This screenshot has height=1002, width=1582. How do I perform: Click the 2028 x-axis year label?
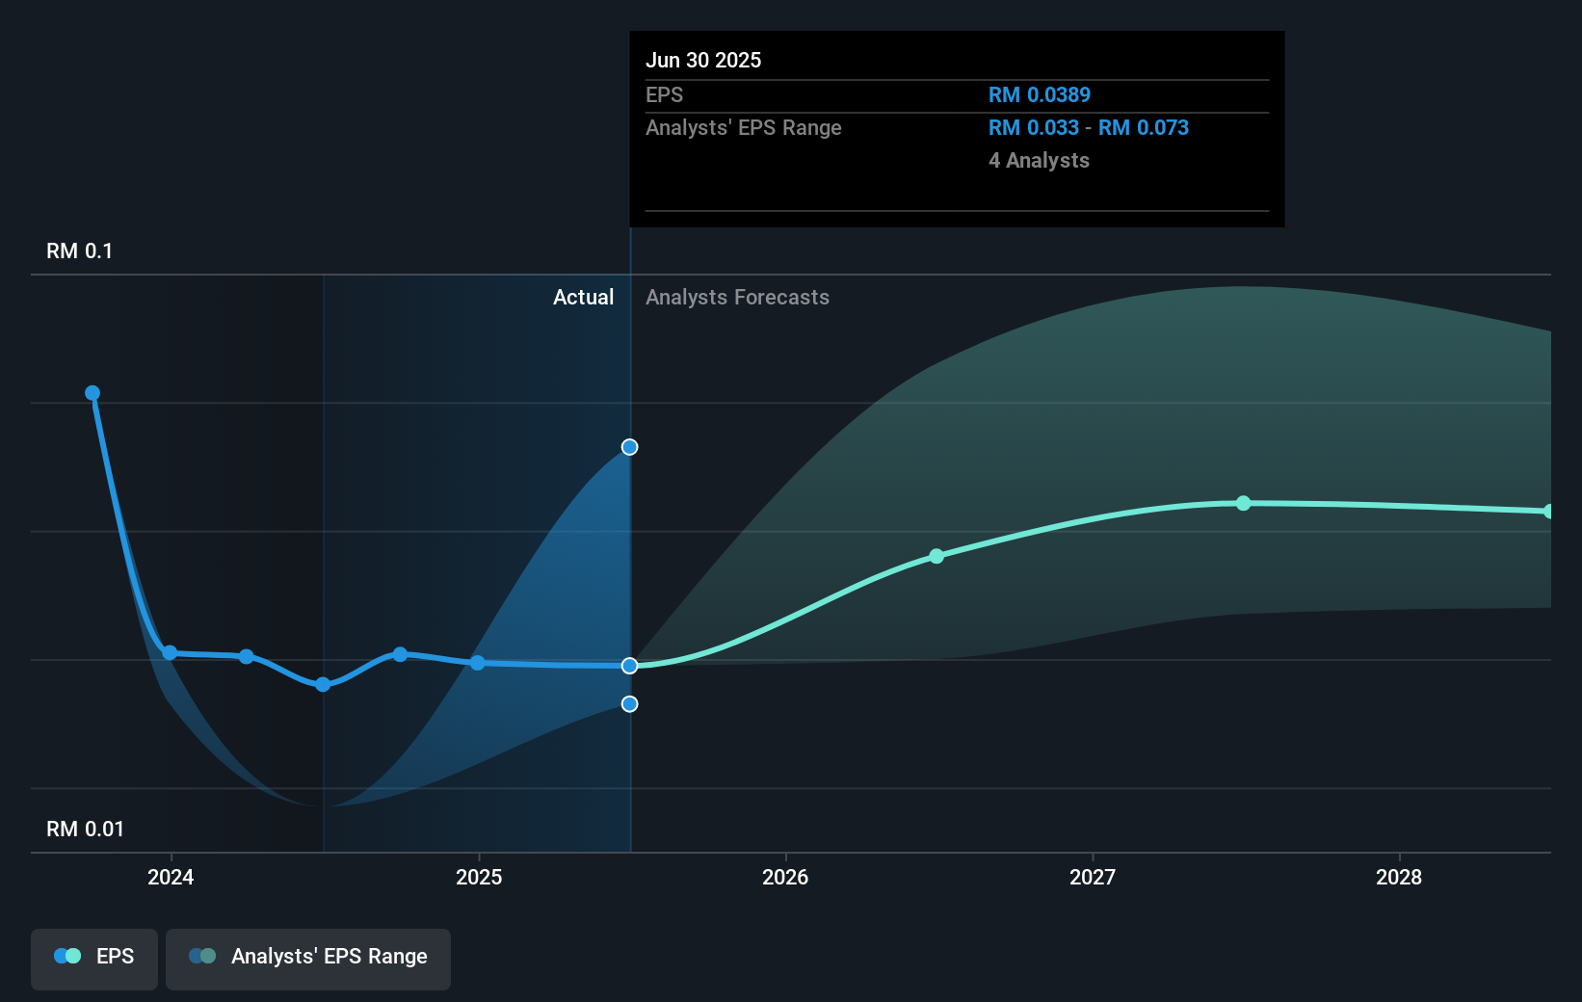[1399, 878]
